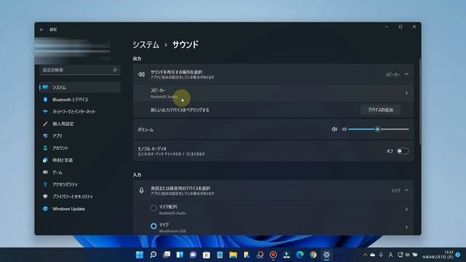Image resolution: width=466 pixels, height=262 pixels.
Task: Mute volume via speaker icon next to 48
Action: click(334, 130)
